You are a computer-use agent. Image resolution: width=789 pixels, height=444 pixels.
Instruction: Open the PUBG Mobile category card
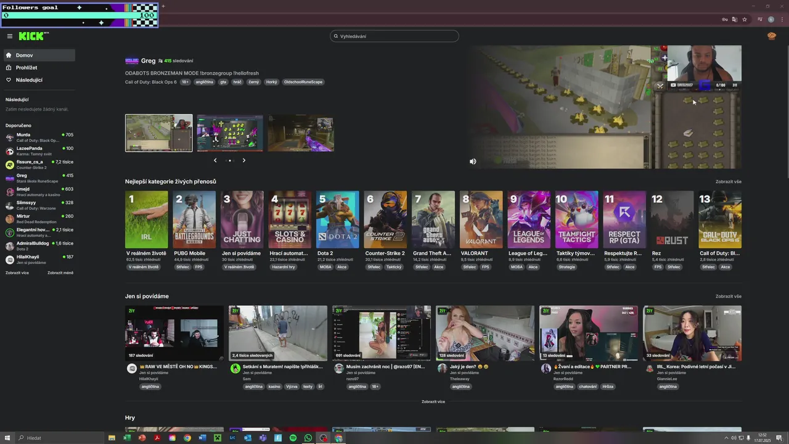click(x=194, y=220)
